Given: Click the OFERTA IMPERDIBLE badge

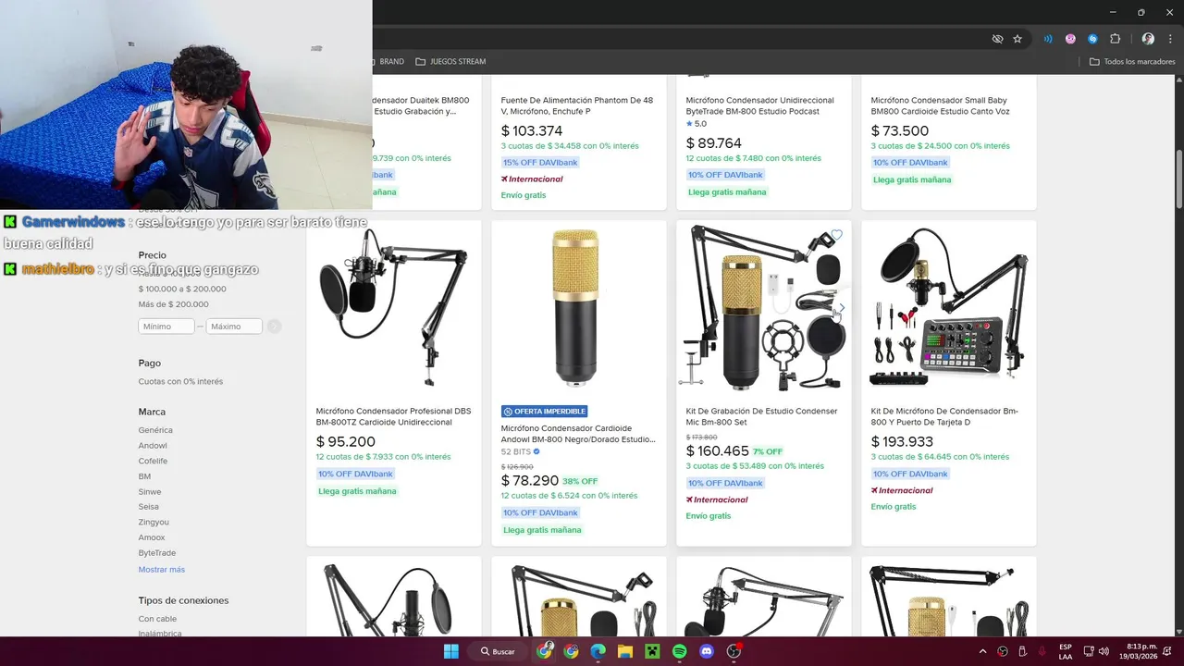Looking at the screenshot, I should pos(544,412).
